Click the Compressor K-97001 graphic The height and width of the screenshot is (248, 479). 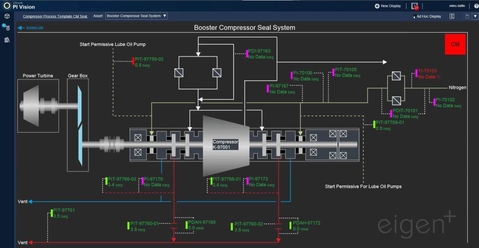click(225, 145)
